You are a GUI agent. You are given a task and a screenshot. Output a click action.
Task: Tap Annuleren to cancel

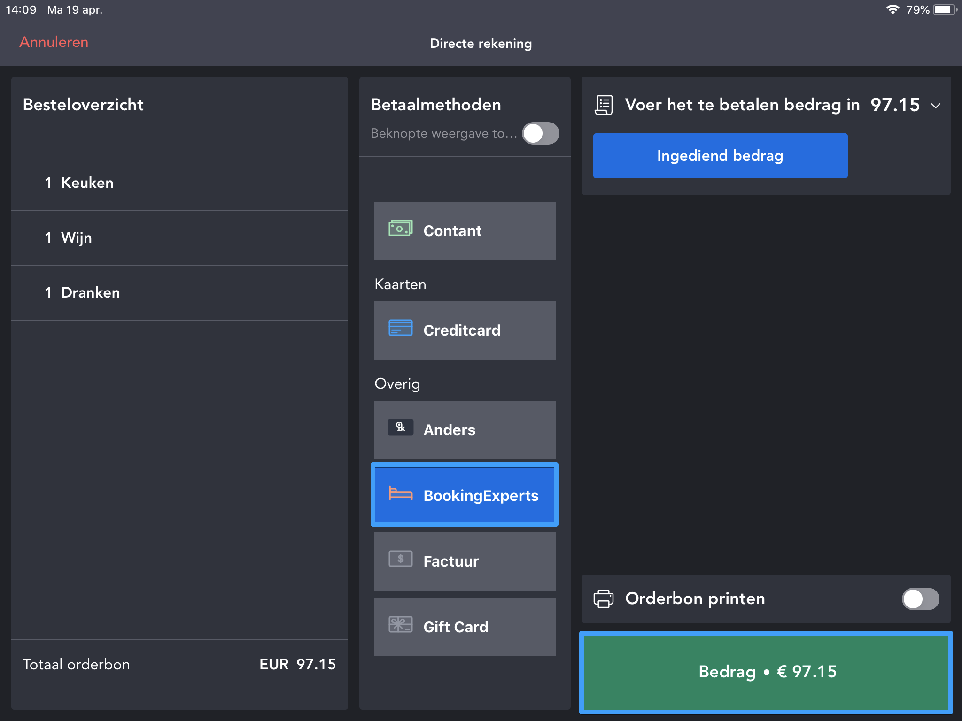pyautogui.click(x=54, y=42)
